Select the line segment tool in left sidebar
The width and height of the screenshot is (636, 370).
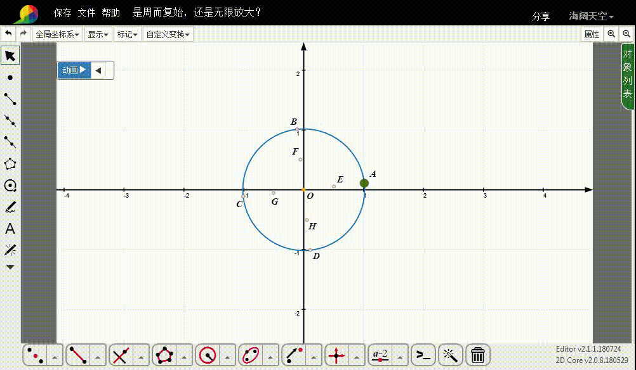pos(10,99)
